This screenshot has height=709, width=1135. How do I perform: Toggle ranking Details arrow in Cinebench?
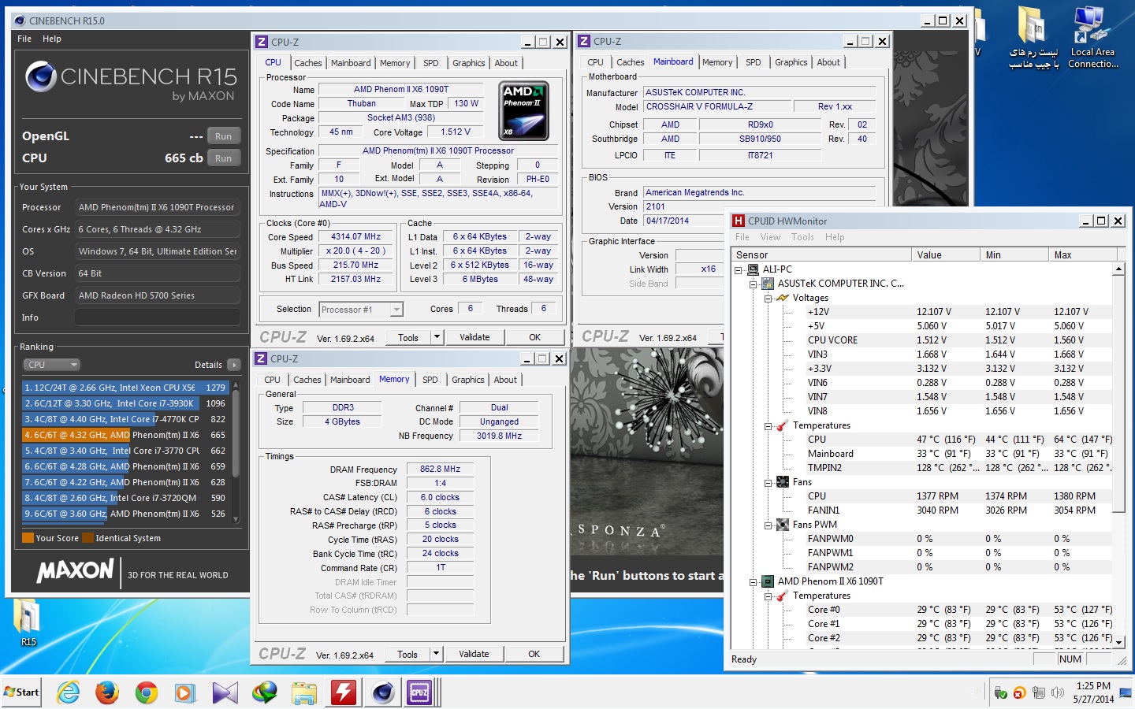pos(234,365)
